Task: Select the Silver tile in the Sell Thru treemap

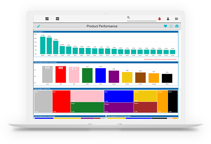Action: tap(43, 102)
